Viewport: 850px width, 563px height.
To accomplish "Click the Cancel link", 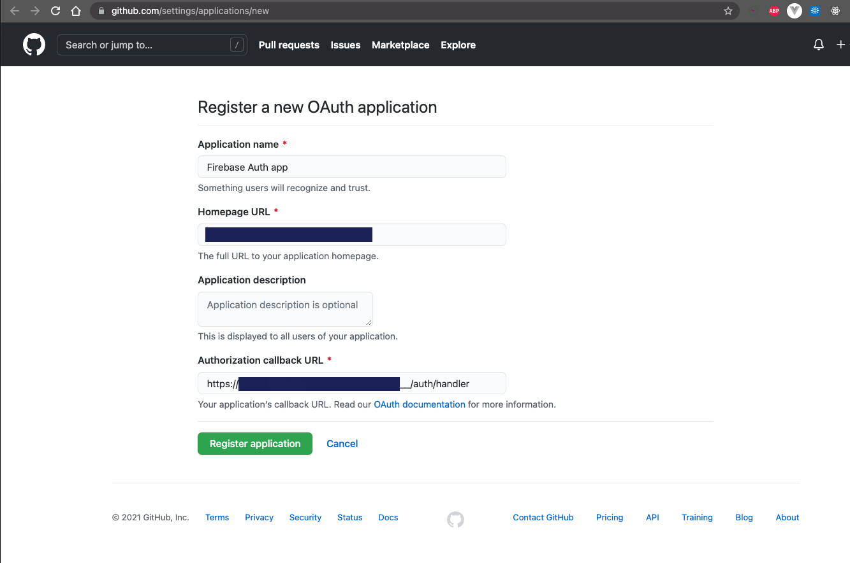I will click(342, 444).
